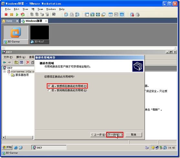The width and height of the screenshot is (180, 158).
Task: Activate the quick switch mode icon
Action: (x=98, y=15)
